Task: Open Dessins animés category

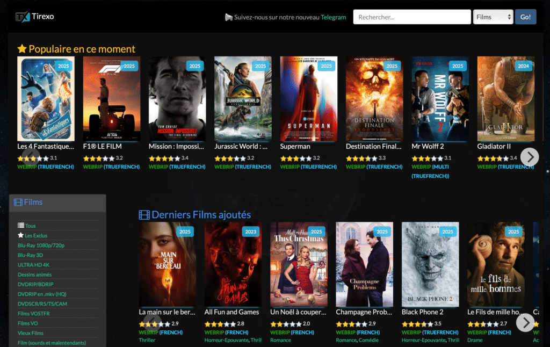Action: (34, 274)
